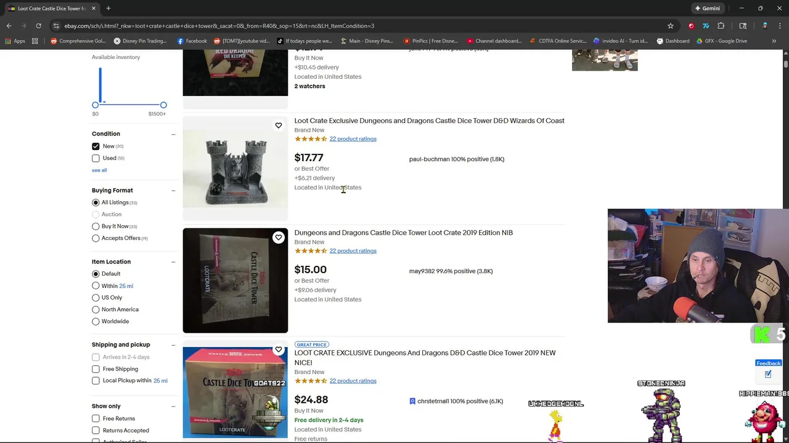The image size is (789, 443).
Task: Click the star rating of the $24.88 listing
Action: tap(311, 381)
